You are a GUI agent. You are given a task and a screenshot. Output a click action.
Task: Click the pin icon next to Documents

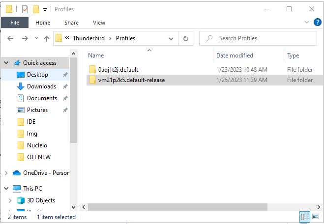(x=65, y=98)
